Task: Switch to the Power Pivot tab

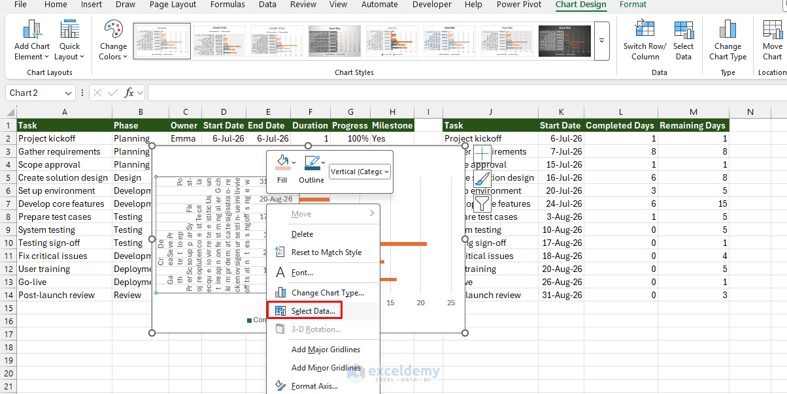Action: pyautogui.click(x=519, y=5)
